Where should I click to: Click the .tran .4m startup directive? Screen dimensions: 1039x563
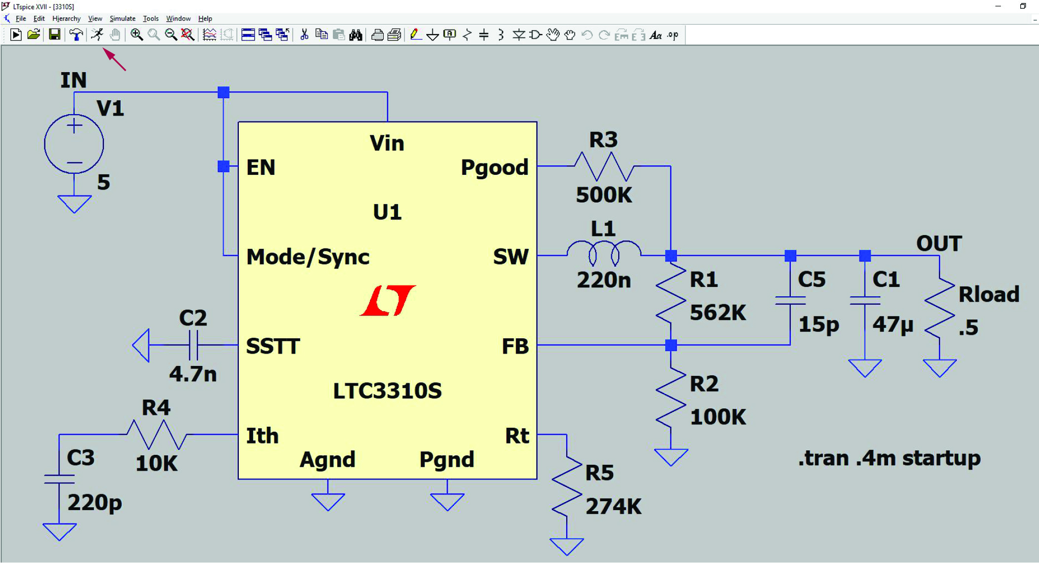[x=889, y=458]
